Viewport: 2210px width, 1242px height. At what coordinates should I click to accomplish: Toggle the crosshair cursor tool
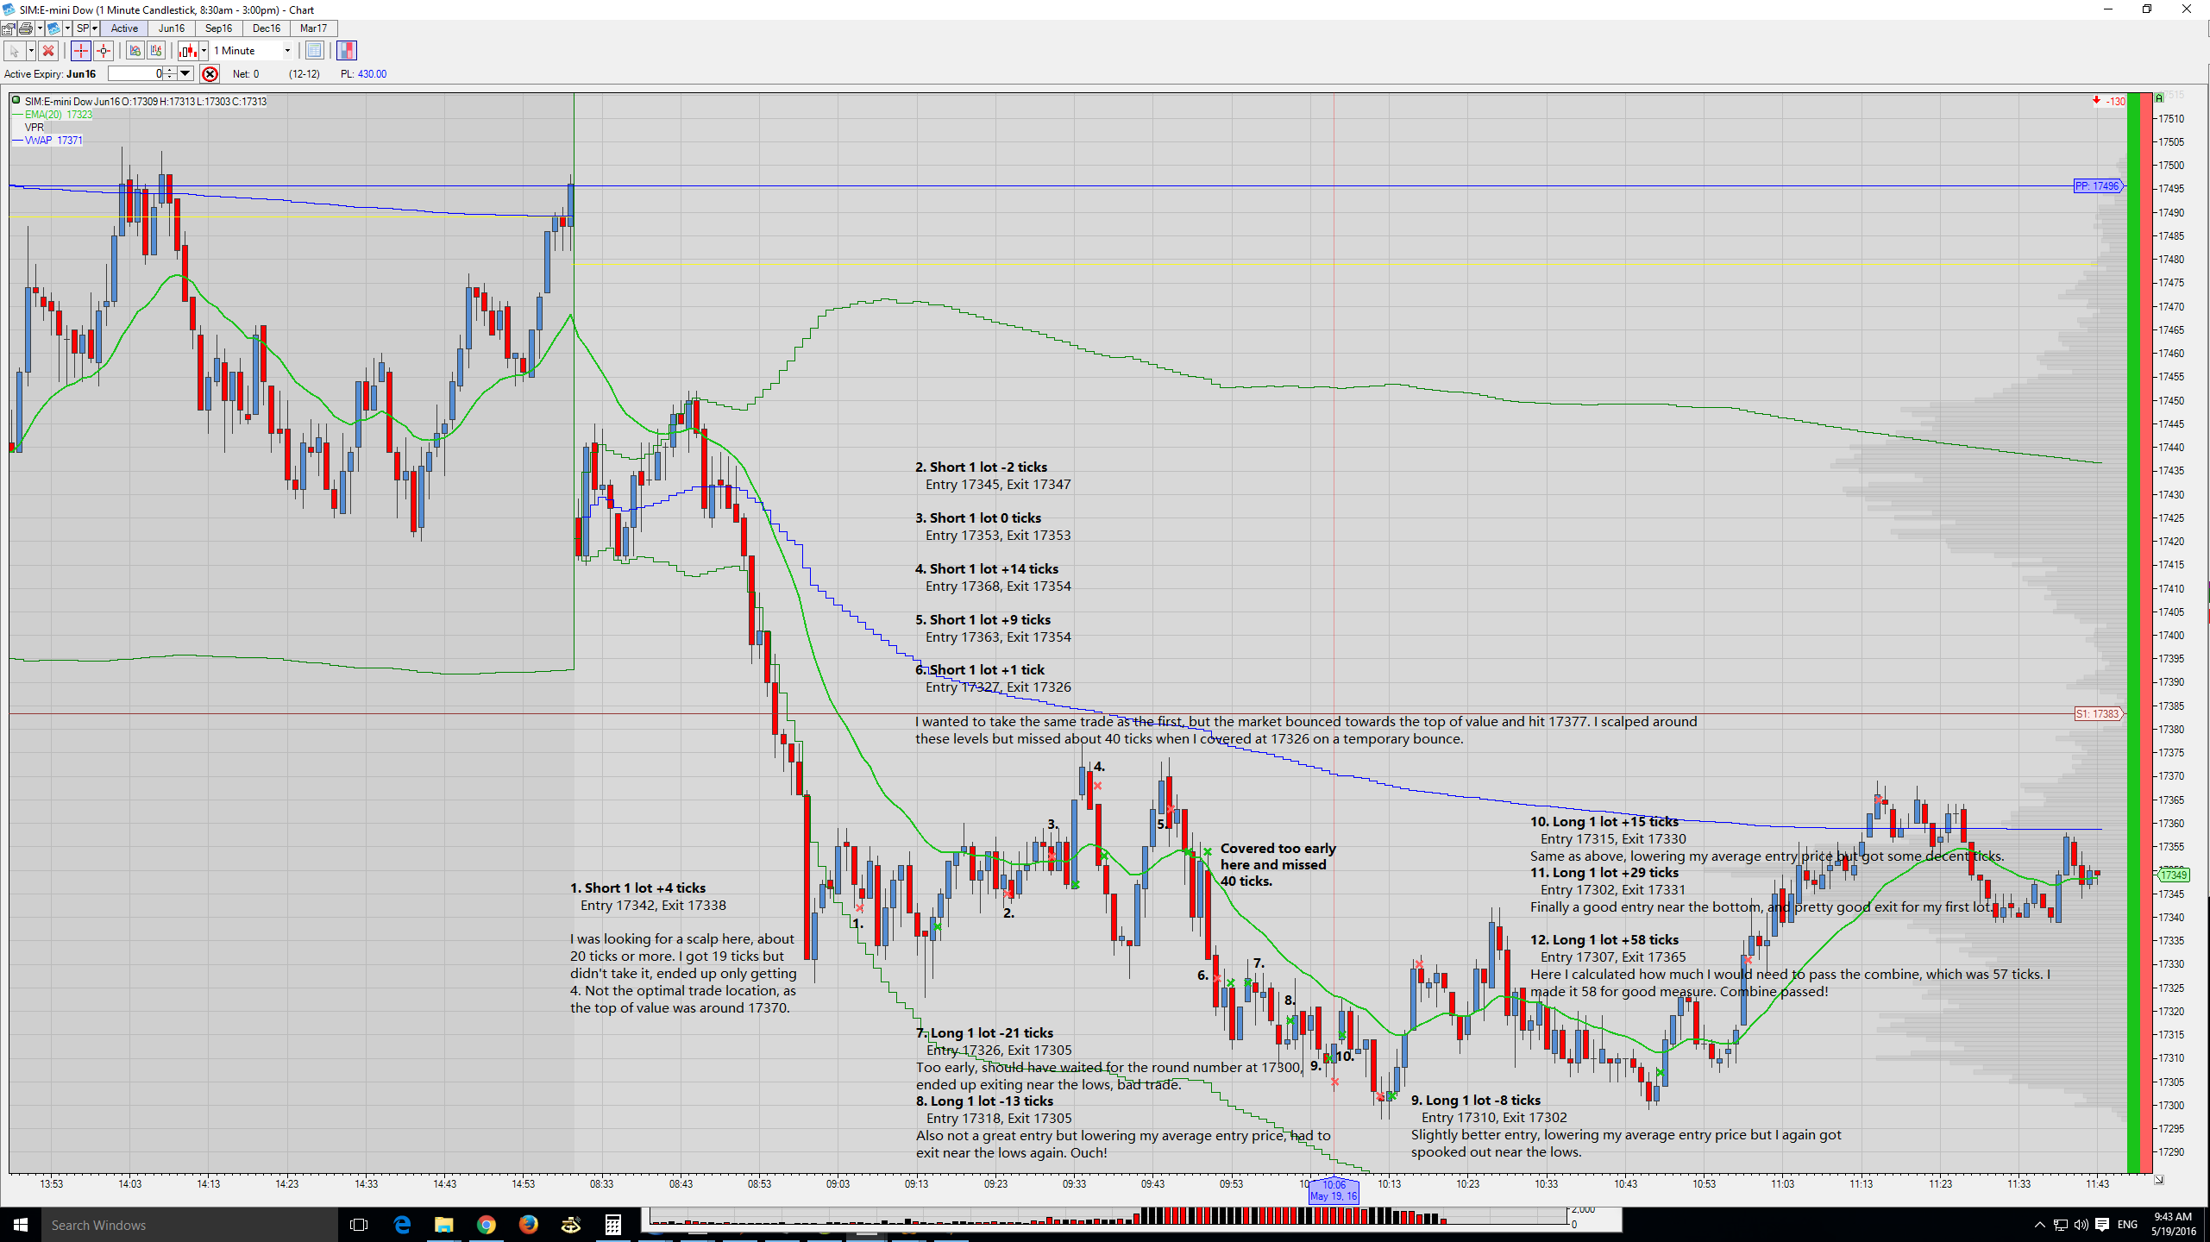(x=81, y=51)
